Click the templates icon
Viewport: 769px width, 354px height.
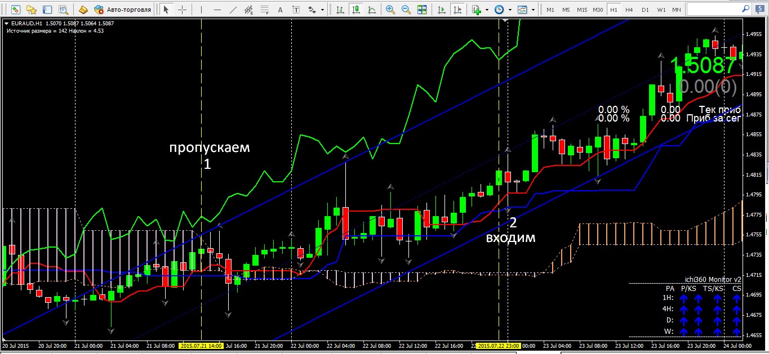pyautogui.click(x=522, y=10)
